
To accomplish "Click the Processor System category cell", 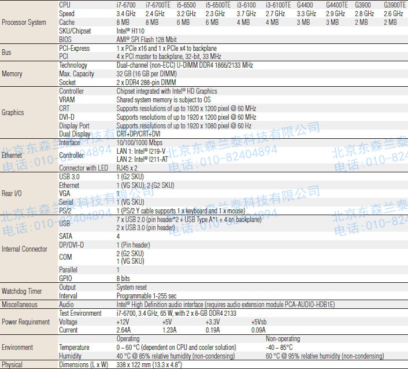I will [x=24, y=23].
